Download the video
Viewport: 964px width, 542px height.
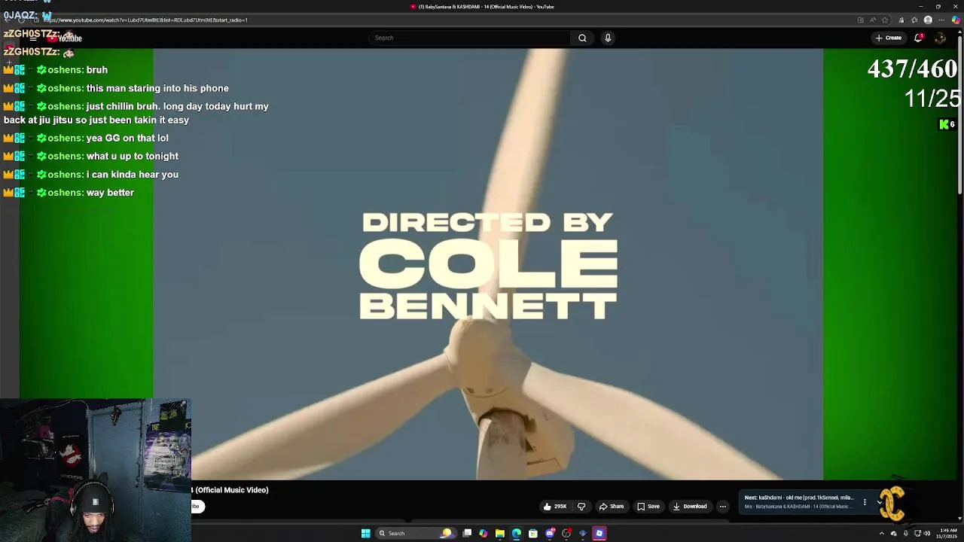tap(690, 507)
